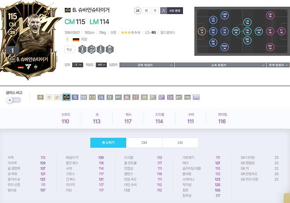Click the first player trait icon
290x203 pixels.
point(82,49)
